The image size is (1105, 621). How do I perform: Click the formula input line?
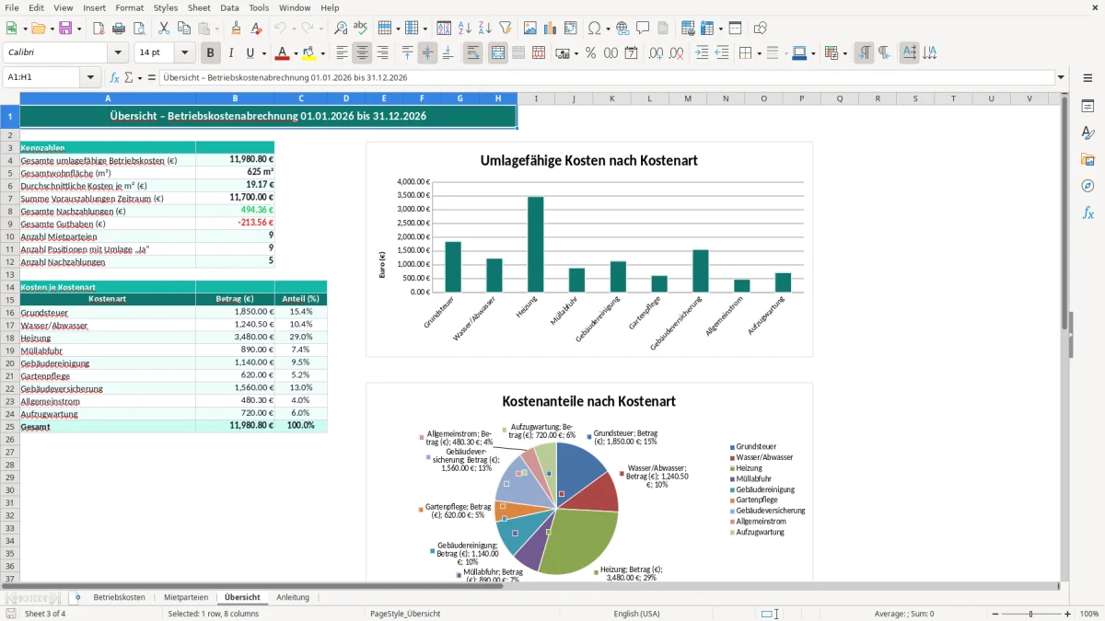pos(606,77)
